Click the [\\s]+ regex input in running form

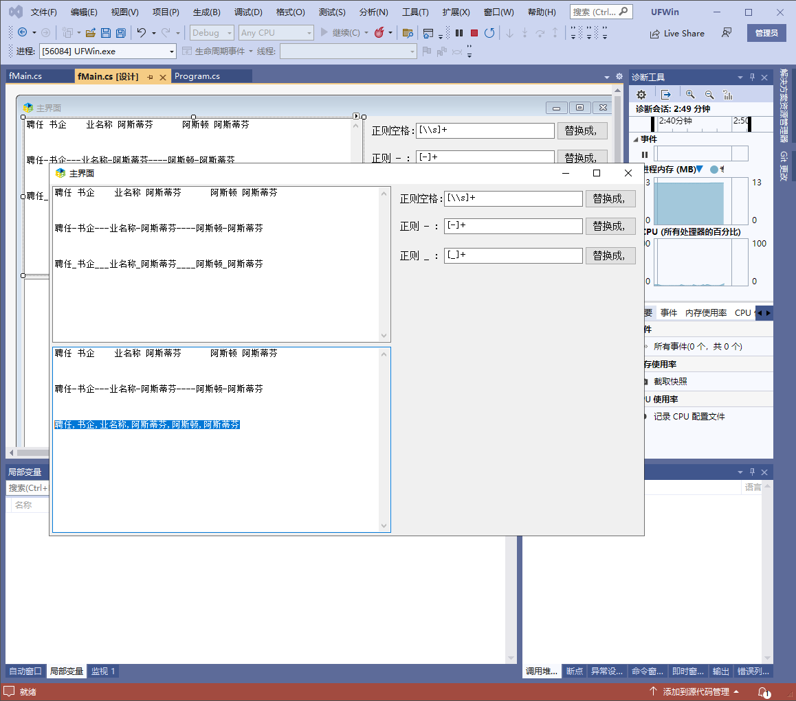pyautogui.click(x=513, y=198)
